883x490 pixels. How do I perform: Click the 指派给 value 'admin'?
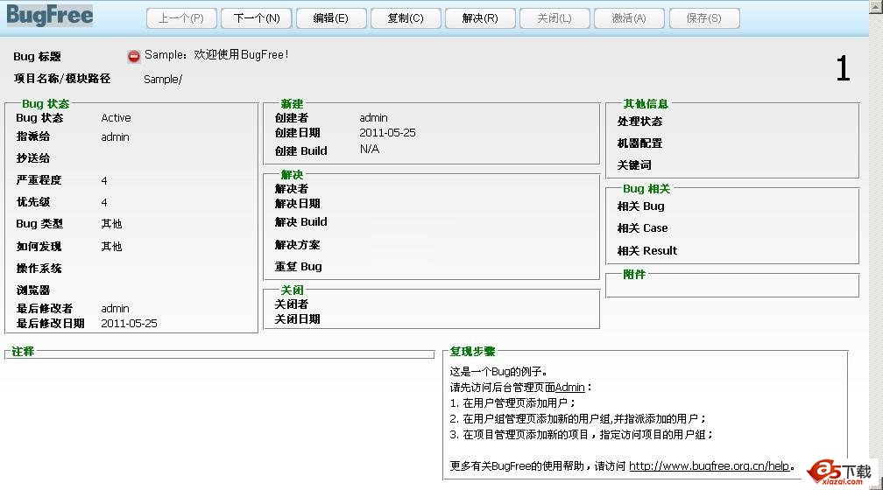(x=115, y=137)
